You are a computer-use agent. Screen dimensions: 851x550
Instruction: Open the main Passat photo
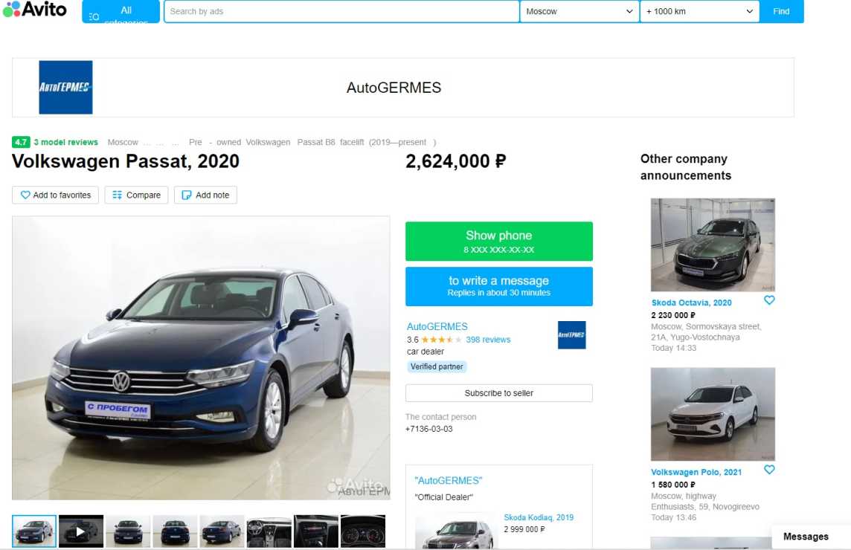pos(201,358)
